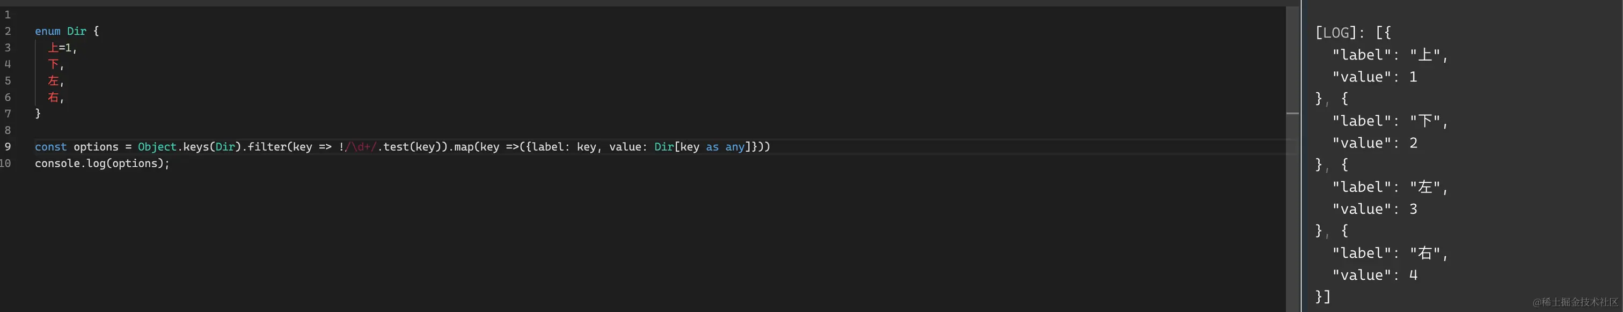Click 'label: key' in the map callback
The image size is (1623, 312).
[x=564, y=146]
